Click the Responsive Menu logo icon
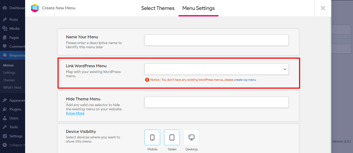Image resolution: width=353 pixels, height=153 pixels. point(35,8)
